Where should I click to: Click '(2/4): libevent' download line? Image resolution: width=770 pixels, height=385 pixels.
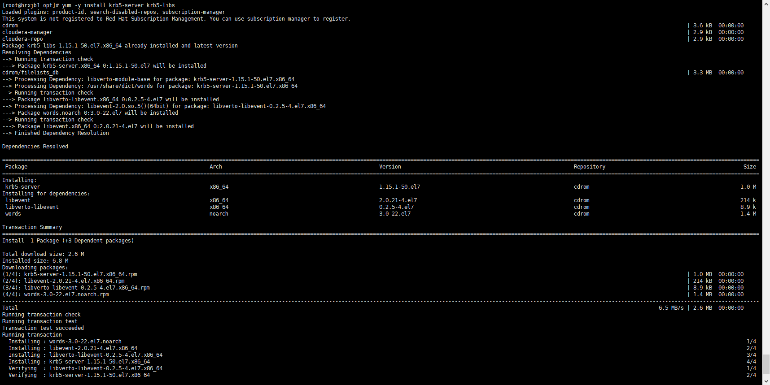(63, 281)
